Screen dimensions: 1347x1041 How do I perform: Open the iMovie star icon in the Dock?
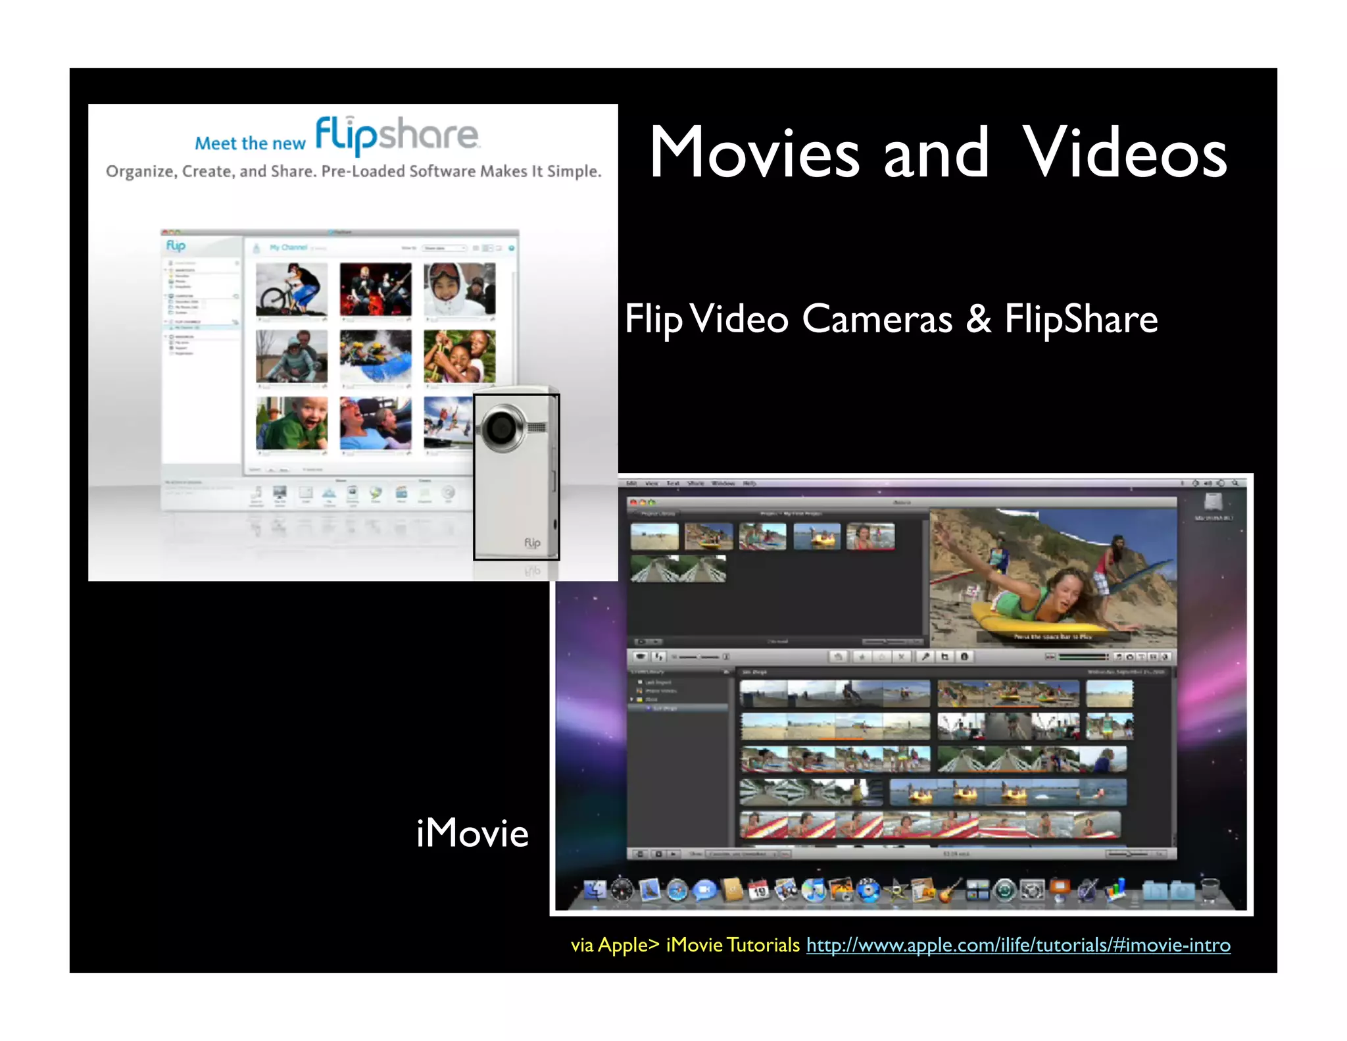point(896,890)
